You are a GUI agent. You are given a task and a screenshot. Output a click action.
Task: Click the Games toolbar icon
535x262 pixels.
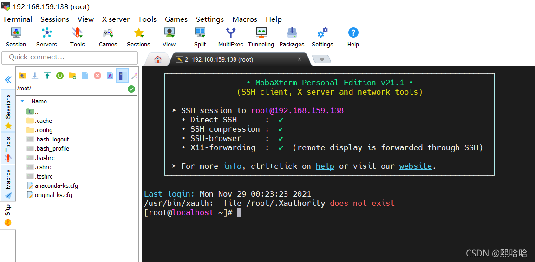(108, 38)
